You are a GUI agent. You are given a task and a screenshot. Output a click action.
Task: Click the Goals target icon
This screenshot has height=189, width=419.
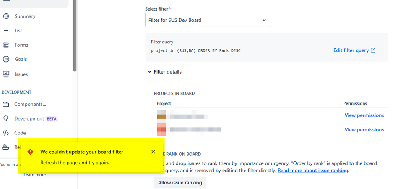pos(6,59)
